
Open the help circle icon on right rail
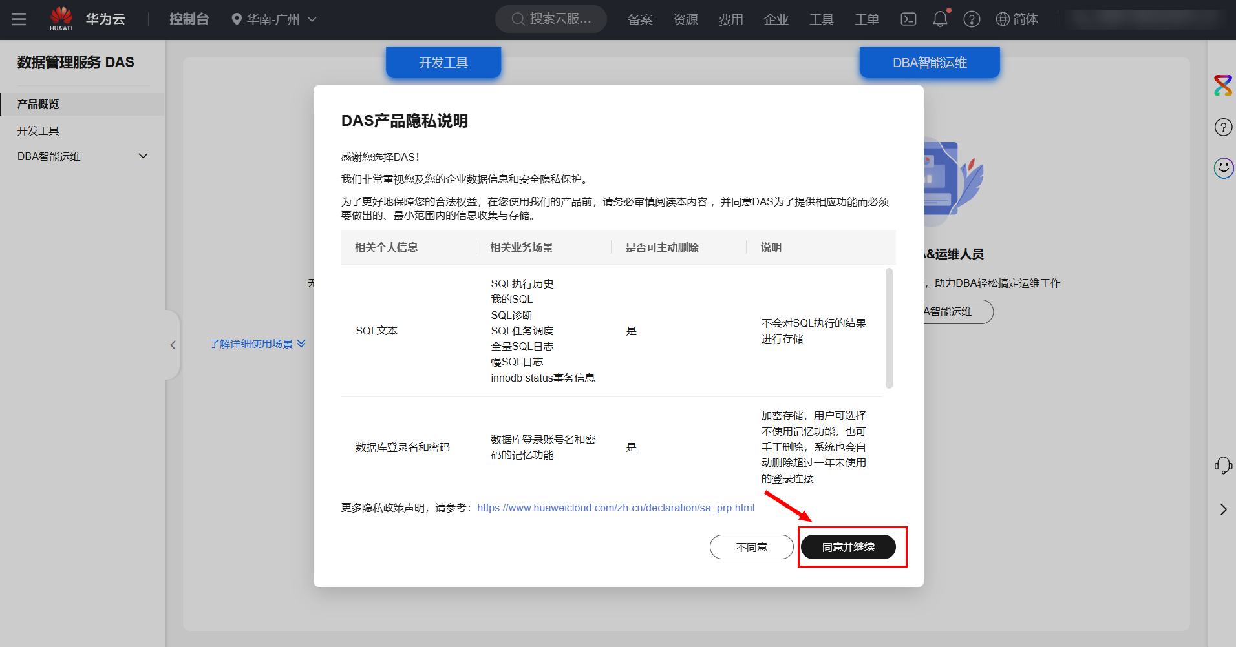(1223, 127)
